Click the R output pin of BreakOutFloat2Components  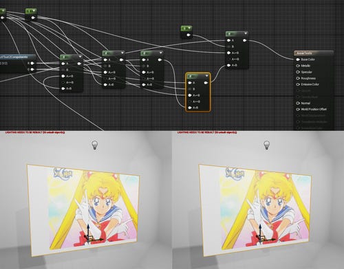32,63
